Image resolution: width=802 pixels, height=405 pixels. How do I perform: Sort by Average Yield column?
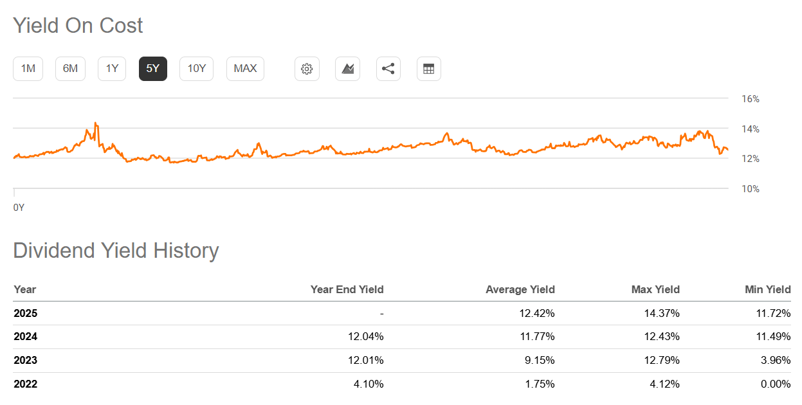520,289
